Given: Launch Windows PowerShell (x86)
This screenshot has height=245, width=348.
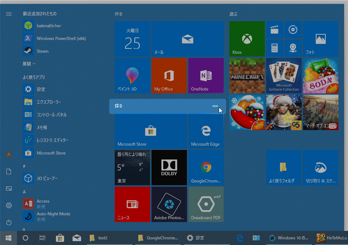Looking at the screenshot, I should click(x=54, y=38).
